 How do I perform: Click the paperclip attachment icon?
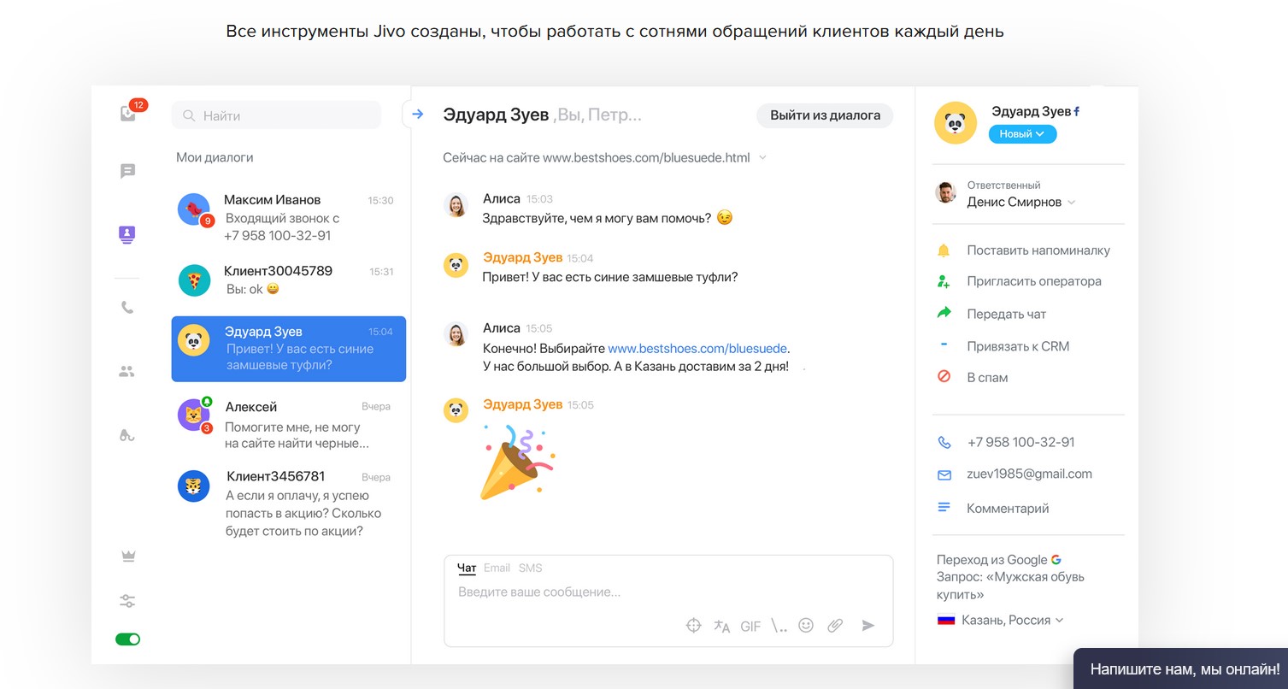pyautogui.click(x=835, y=626)
